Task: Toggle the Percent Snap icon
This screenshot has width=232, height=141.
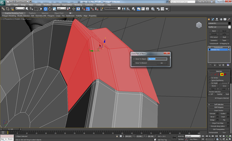Action: [x=92, y=9]
